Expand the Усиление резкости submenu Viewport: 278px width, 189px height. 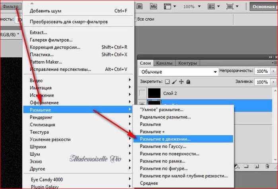[78, 139]
